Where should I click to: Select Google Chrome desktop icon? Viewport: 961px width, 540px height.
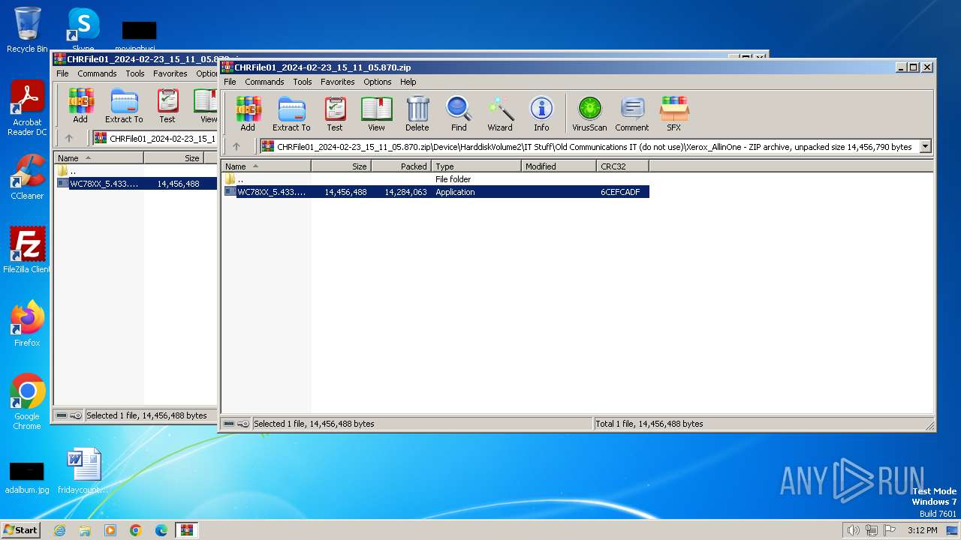[27, 402]
